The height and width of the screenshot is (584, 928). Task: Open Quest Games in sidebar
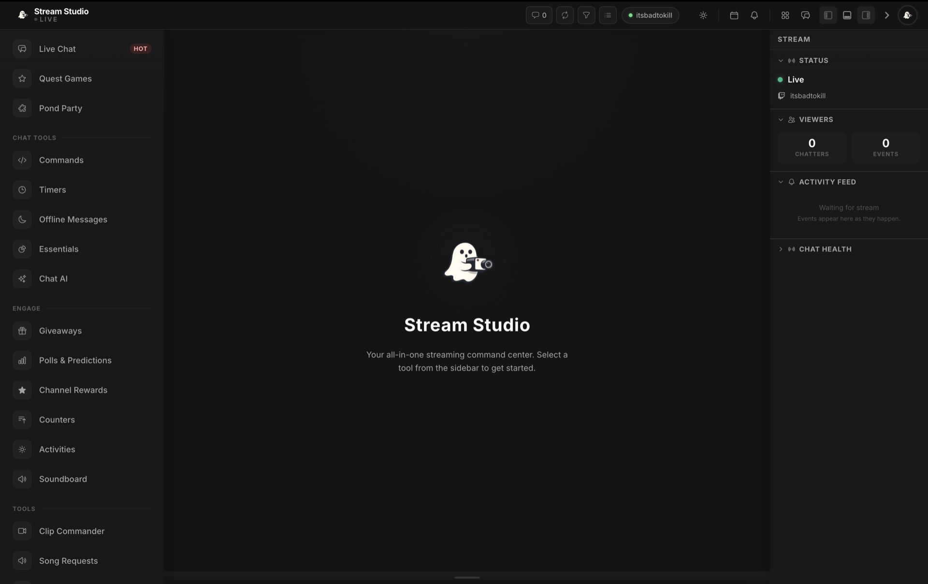(x=82, y=78)
